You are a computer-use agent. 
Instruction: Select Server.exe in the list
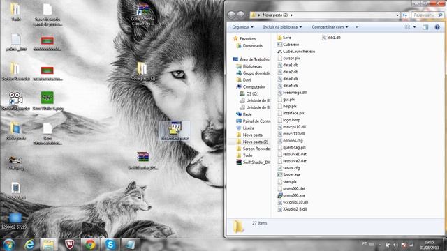288,175
